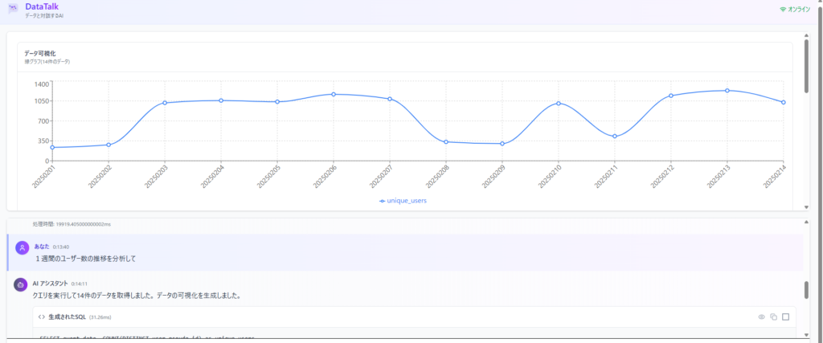This screenshot has width=823, height=343.
Task: Click the chart panel scrollbar up arrow
Action: tap(806, 35)
